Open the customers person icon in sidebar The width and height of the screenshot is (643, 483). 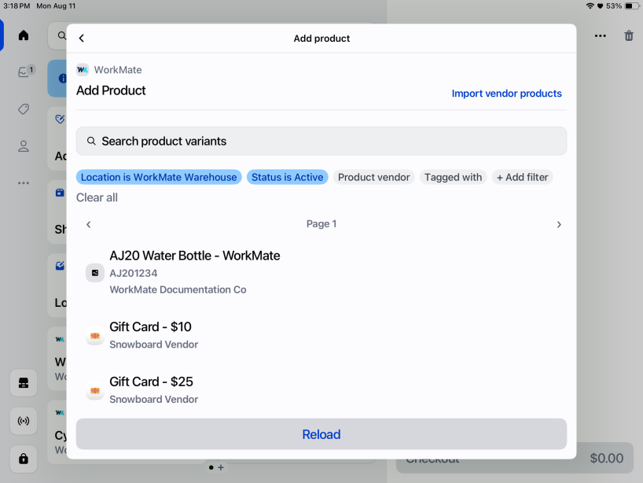coord(24,146)
